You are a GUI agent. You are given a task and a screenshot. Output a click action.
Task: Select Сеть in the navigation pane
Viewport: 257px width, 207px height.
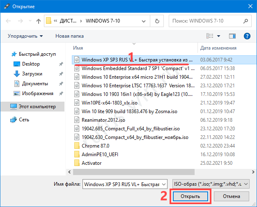20,120
